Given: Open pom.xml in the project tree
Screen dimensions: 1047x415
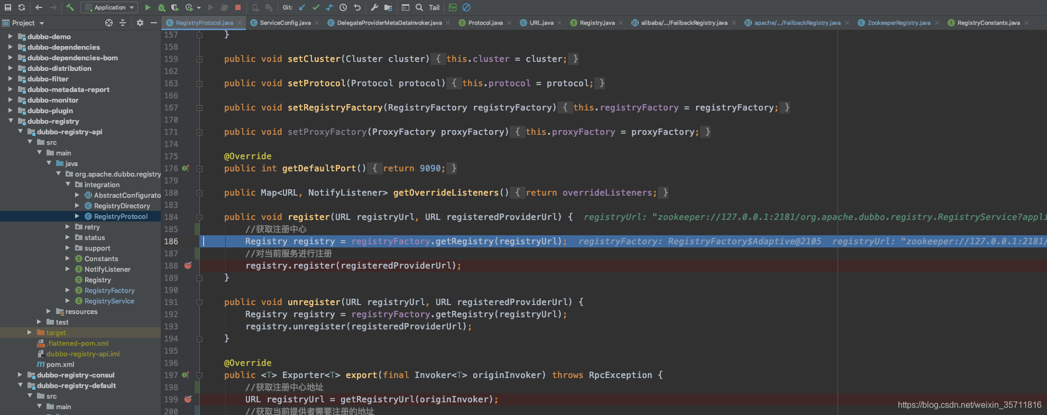Looking at the screenshot, I should point(60,364).
